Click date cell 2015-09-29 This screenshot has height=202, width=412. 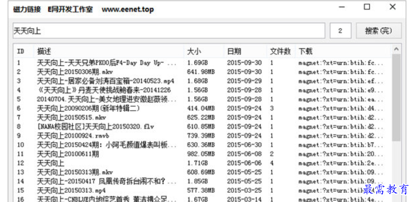click(244, 81)
